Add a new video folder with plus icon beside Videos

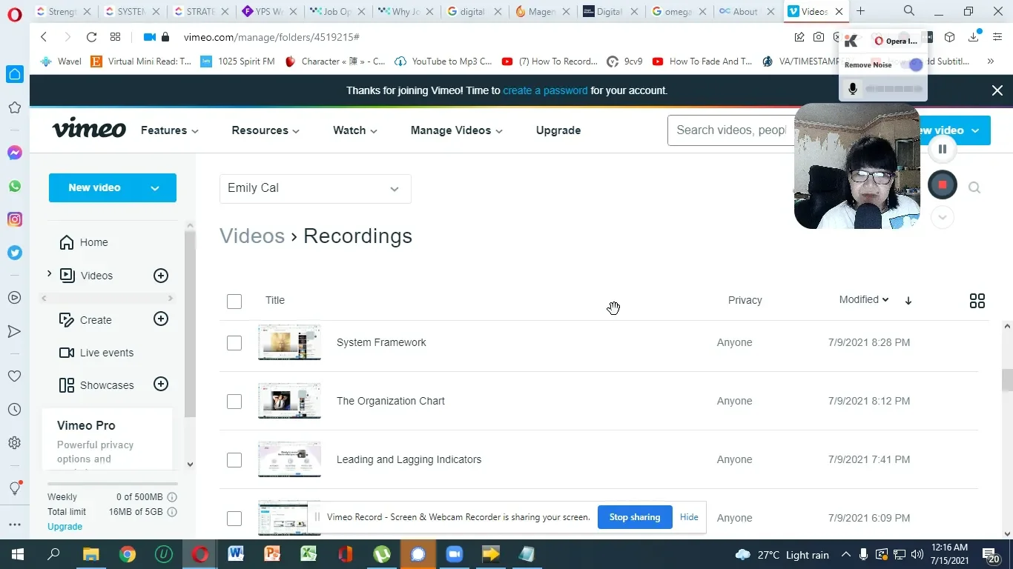(x=161, y=276)
